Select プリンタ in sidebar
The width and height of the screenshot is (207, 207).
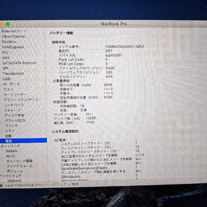(x=11, y=125)
